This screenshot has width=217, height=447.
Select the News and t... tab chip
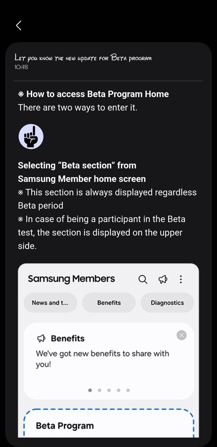(x=51, y=303)
